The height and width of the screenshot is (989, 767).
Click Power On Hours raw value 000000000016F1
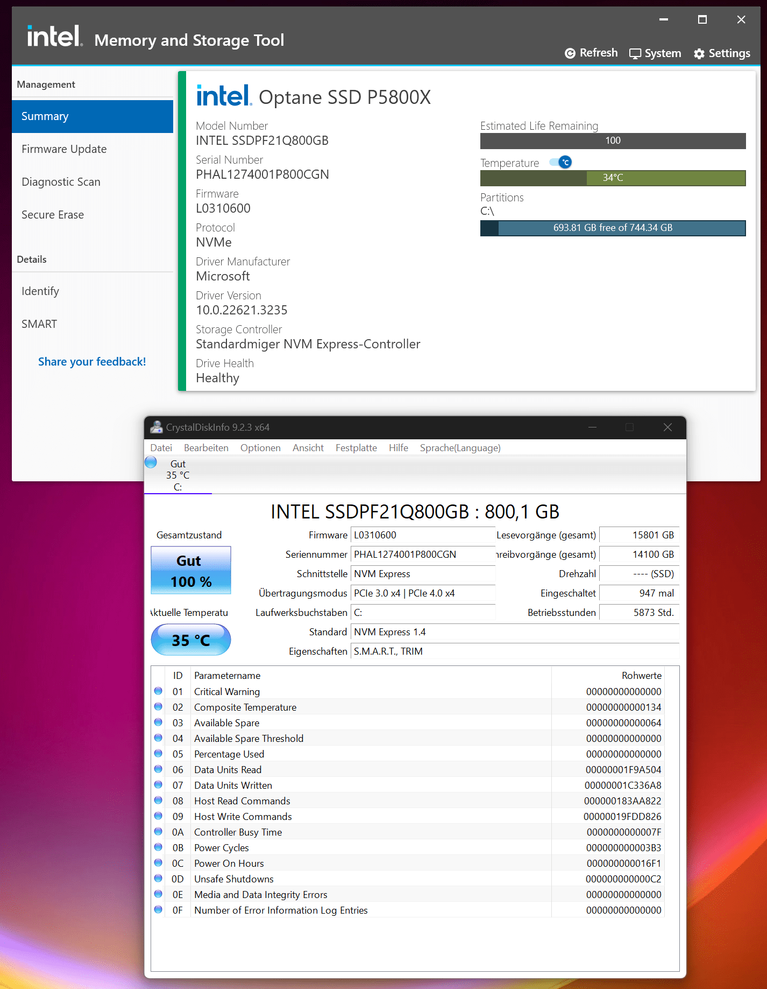tap(624, 864)
